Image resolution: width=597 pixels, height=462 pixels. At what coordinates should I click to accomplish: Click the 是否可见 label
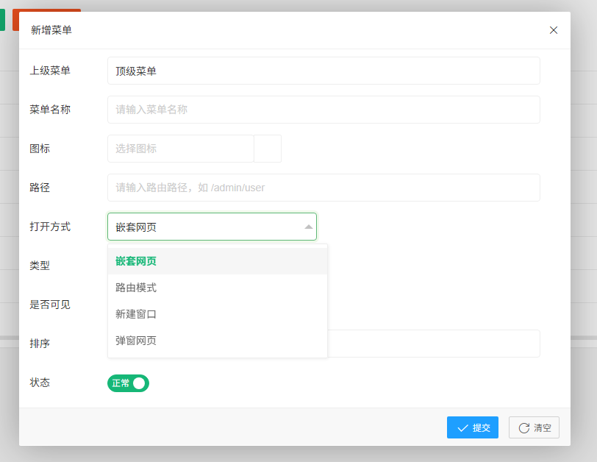click(50, 305)
